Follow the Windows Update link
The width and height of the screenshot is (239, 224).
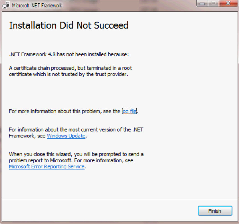tap(66, 136)
